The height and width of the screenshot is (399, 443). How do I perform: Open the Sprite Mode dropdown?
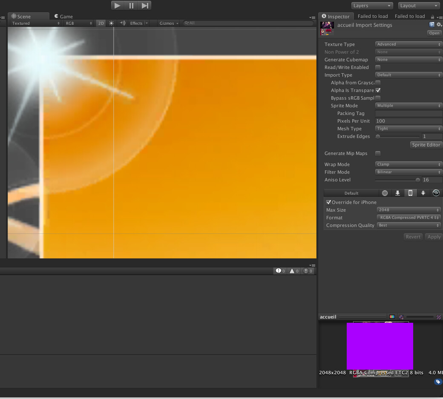[408, 105]
